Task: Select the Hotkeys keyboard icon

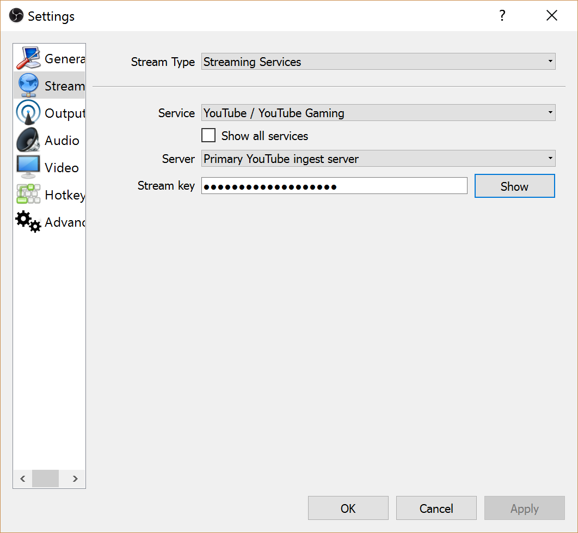Action: (x=28, y=195)
